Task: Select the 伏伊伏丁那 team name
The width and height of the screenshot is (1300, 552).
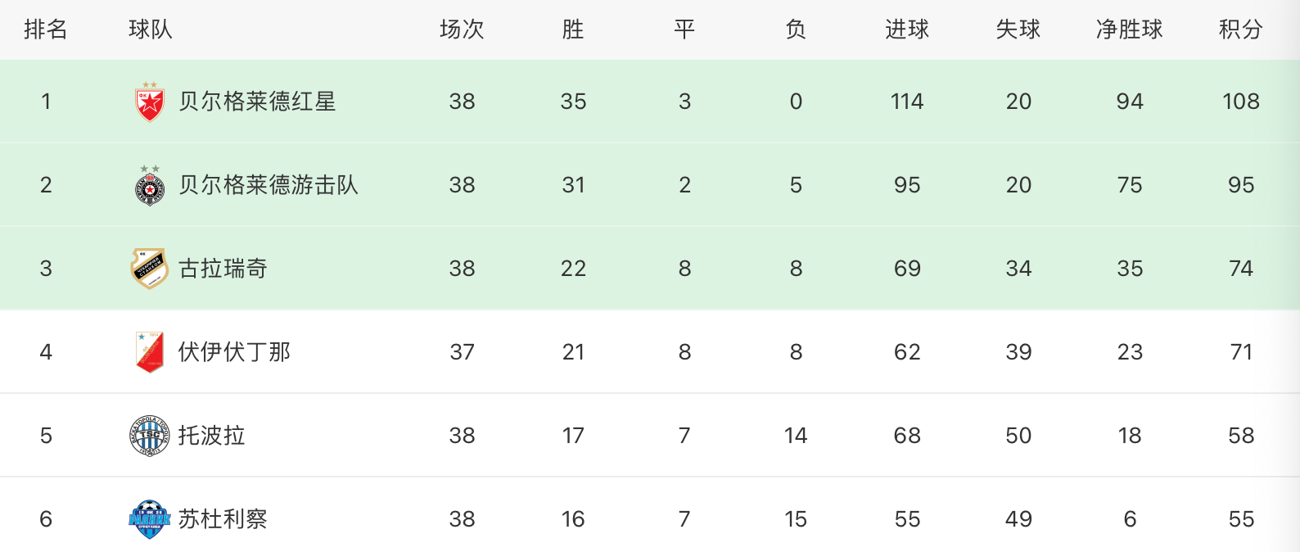Action: tap(234, 352)
